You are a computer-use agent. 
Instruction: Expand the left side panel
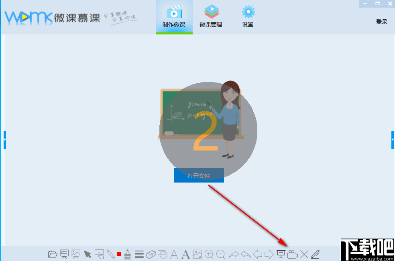click(x=4, y=139)
